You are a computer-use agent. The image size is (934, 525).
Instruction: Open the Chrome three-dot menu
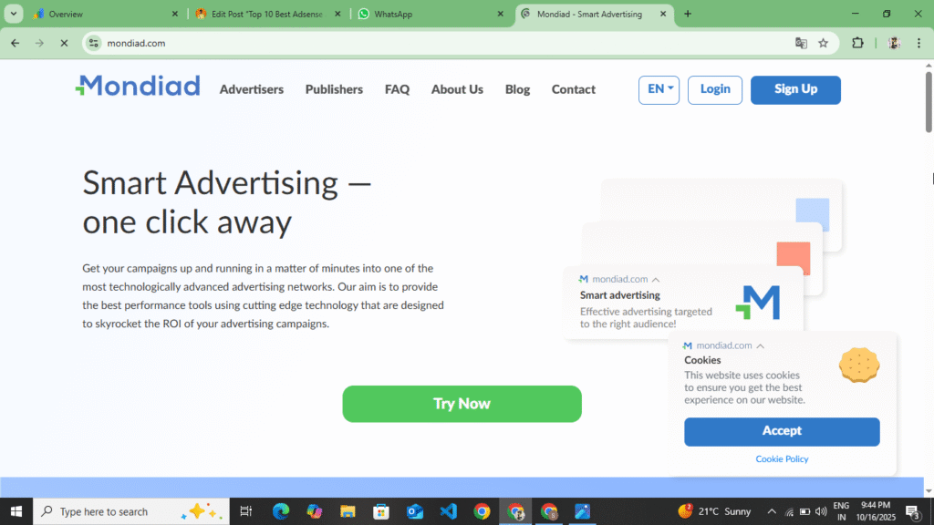[x=918, y=43]
